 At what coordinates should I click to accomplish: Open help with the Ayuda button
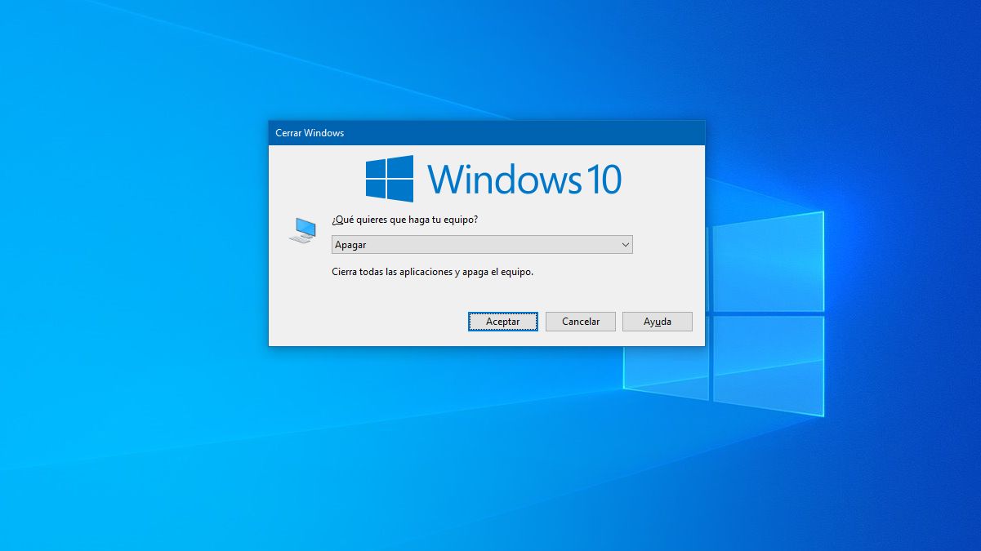point(658,322)
